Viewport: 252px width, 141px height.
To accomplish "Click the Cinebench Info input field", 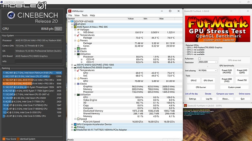I will pos(38,61).
